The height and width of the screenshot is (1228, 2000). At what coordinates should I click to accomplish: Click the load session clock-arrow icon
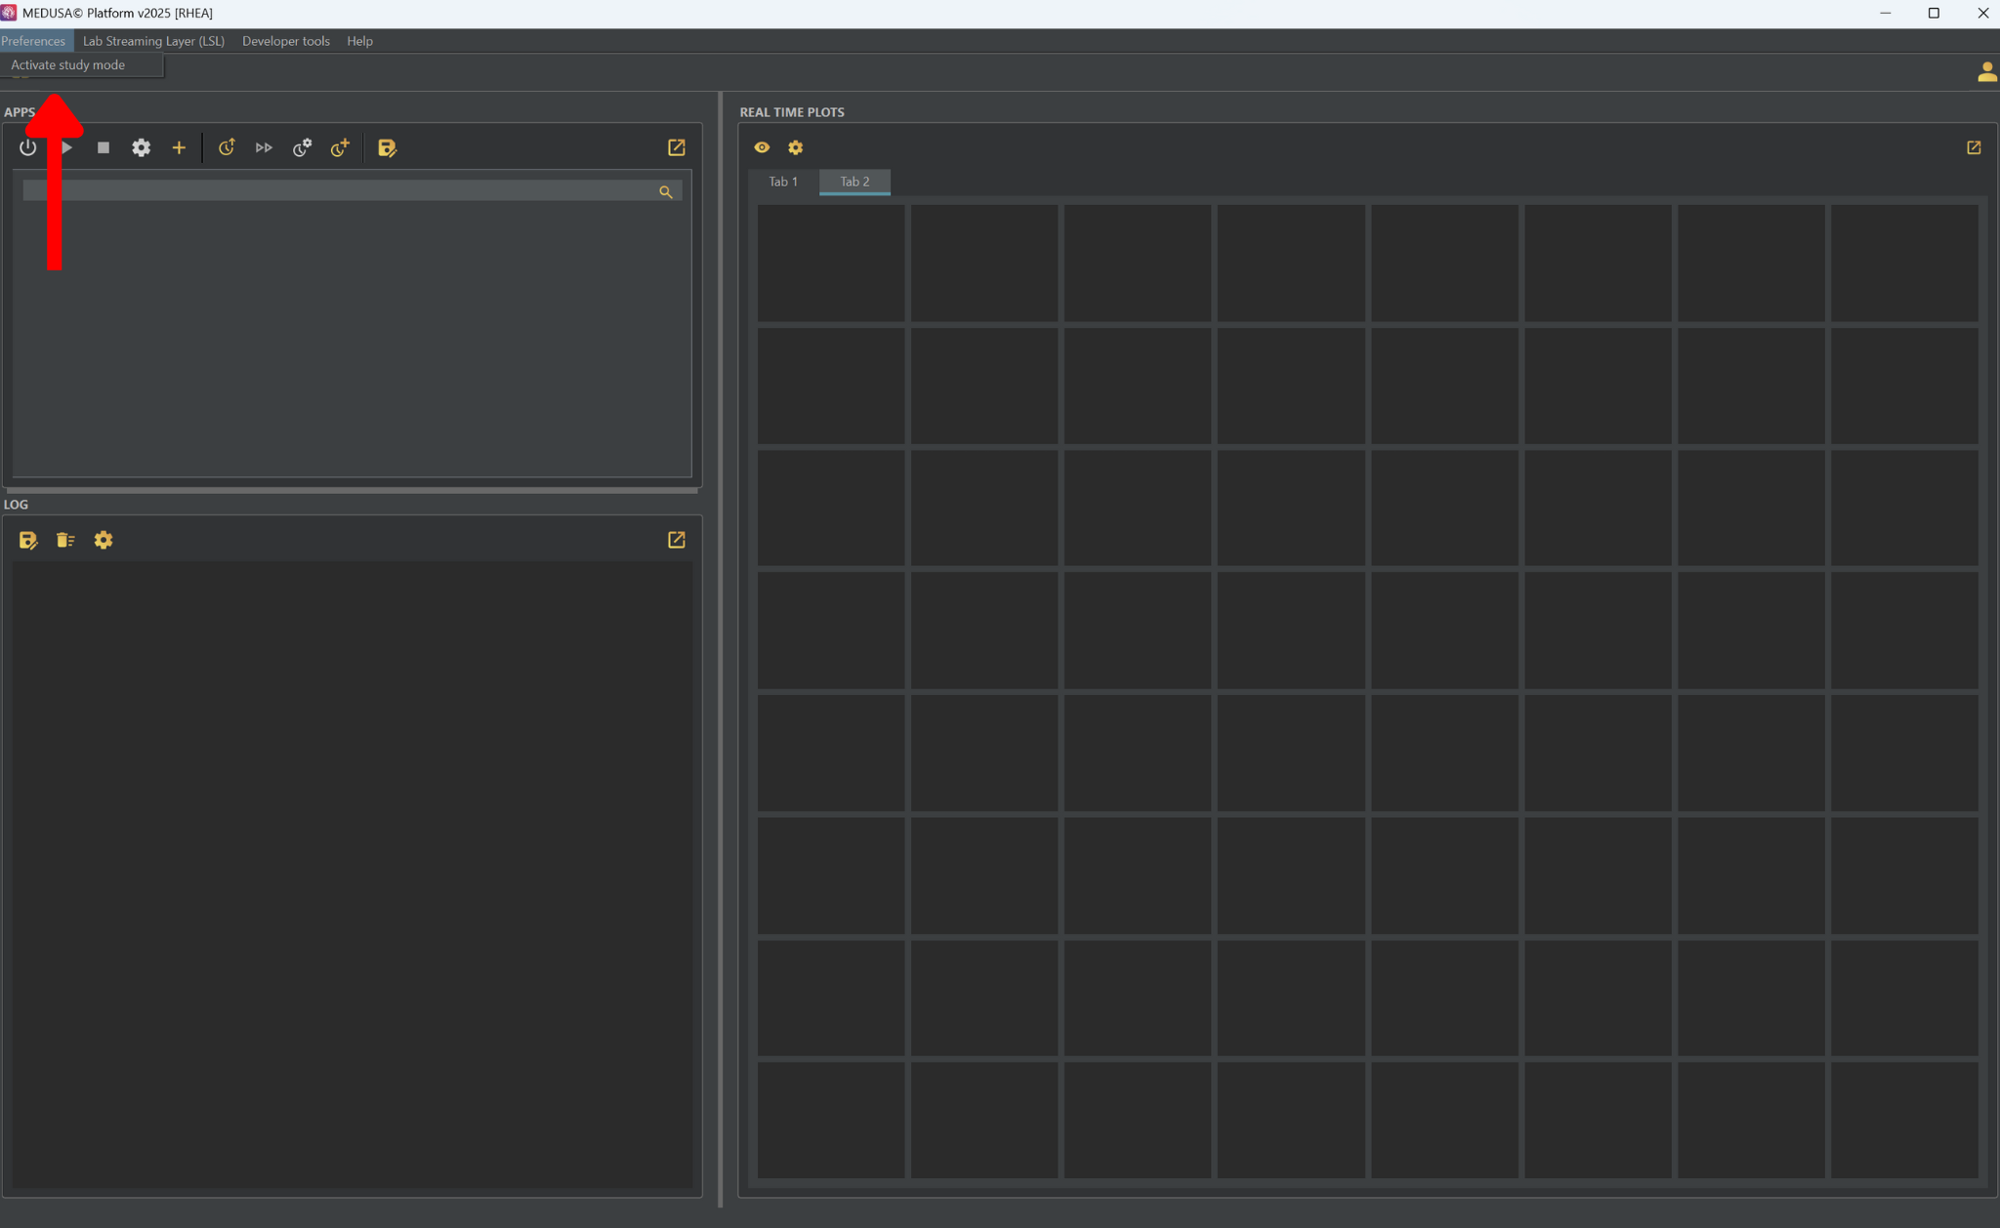coord(227,147)
